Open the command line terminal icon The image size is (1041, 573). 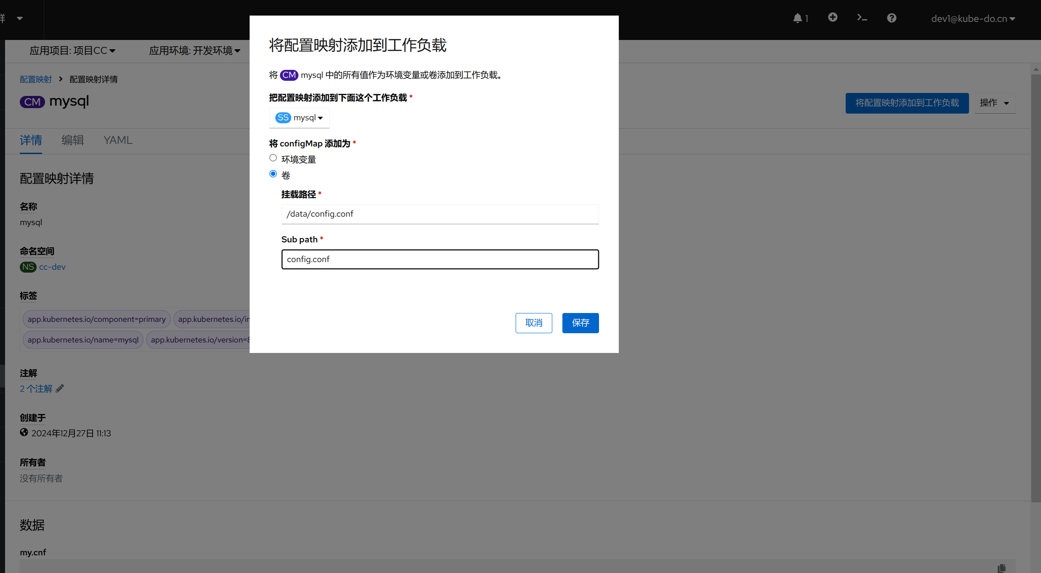point(862,18)
